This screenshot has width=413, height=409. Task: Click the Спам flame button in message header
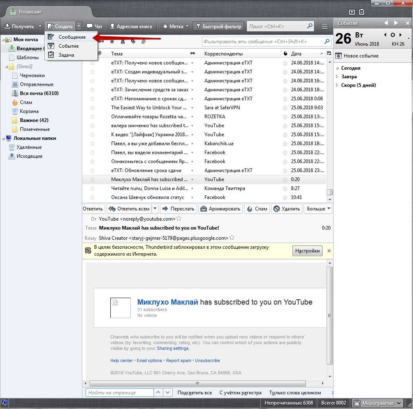pyautogui.click(x=257, y=209)
